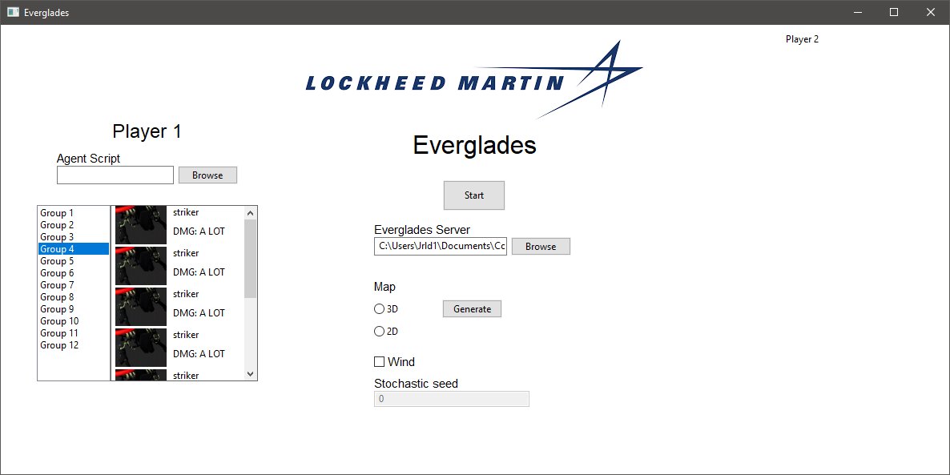
Task: Select Group 9 in the list
Action: (x=74, y=309)
